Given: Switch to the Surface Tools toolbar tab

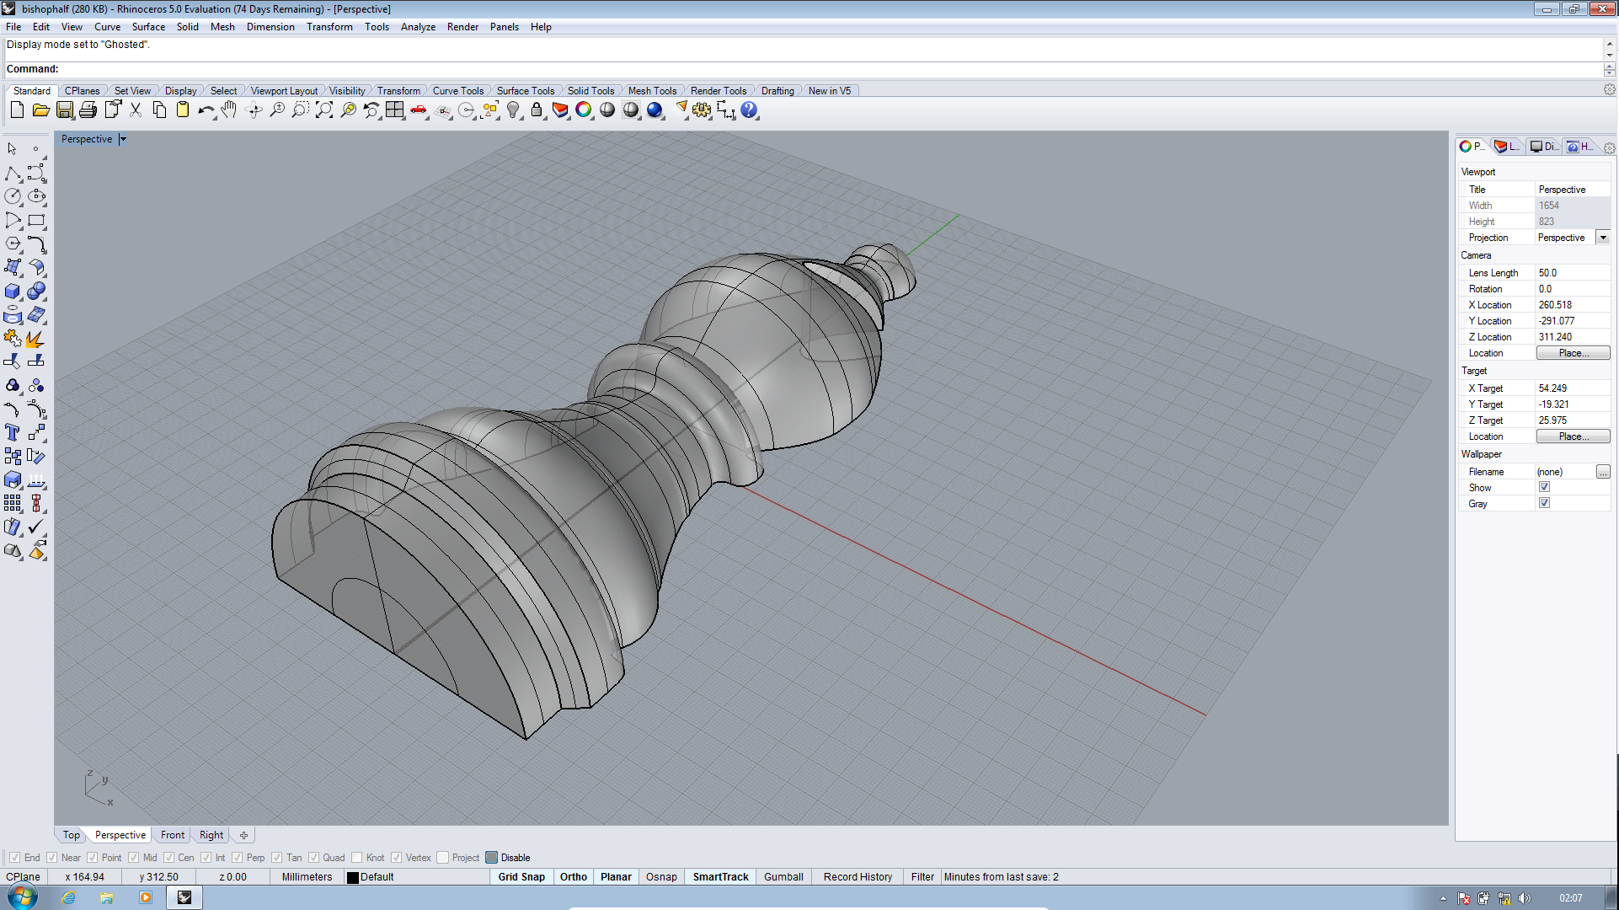Looking at the screenshot, I should 525,91.
